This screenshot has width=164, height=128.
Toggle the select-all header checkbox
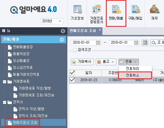72,73
